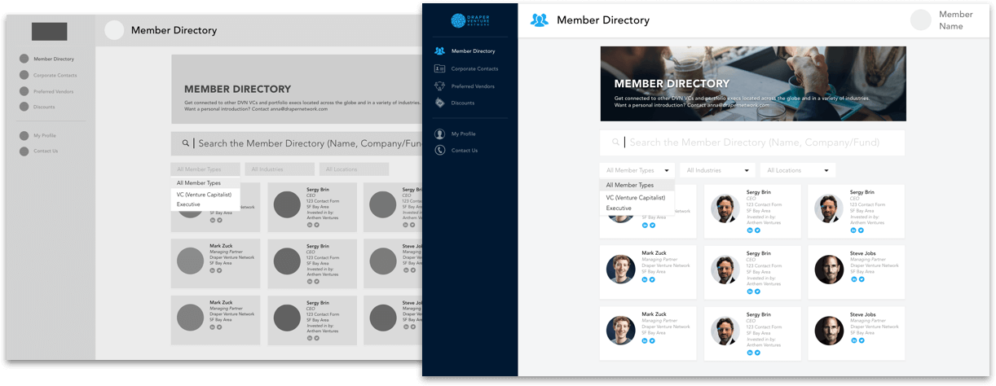Expand All Member Types dropdown in colored design
The image size is (996, 386).
(x=637, y=171)
